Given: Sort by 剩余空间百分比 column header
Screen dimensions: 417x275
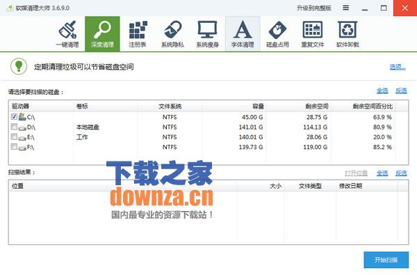Looking at the screenshot, I should tap(363, 106).
